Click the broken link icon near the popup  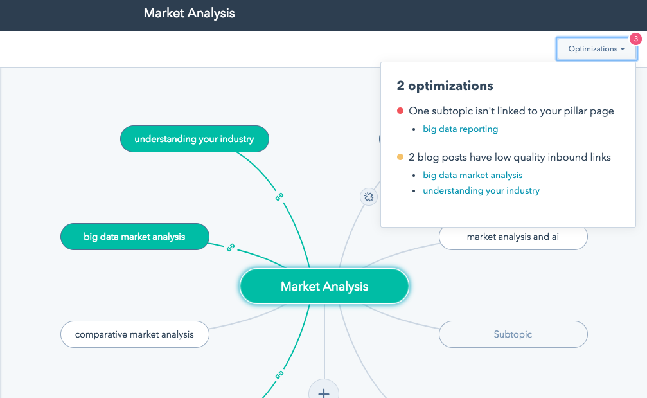[x=369, y=197]
